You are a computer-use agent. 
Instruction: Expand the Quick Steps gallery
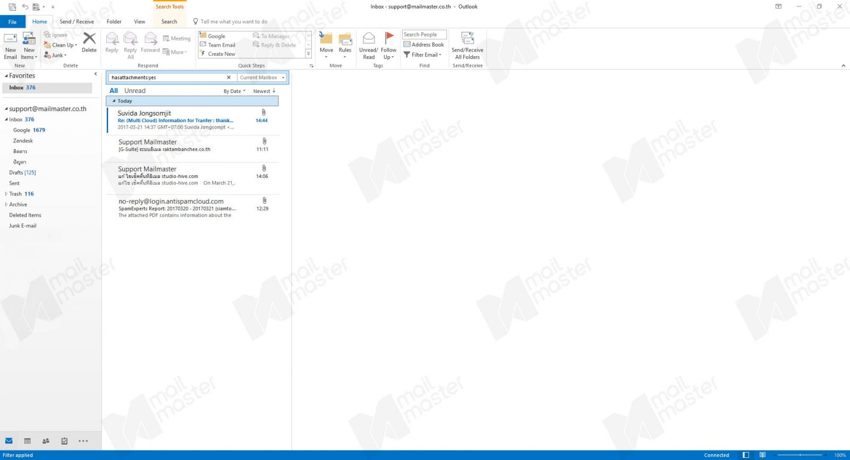(309, 54)
